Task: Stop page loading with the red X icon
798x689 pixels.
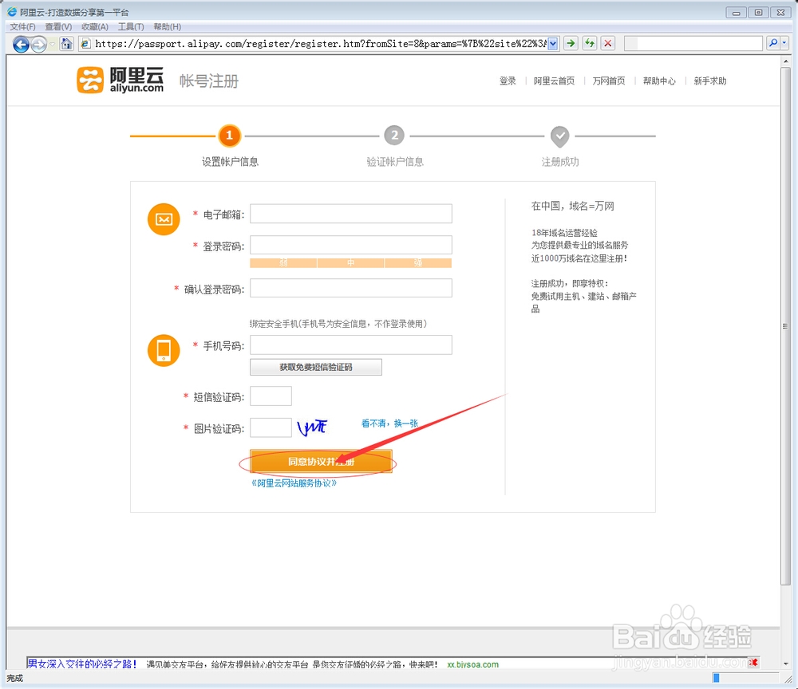Action: (607, 43)
